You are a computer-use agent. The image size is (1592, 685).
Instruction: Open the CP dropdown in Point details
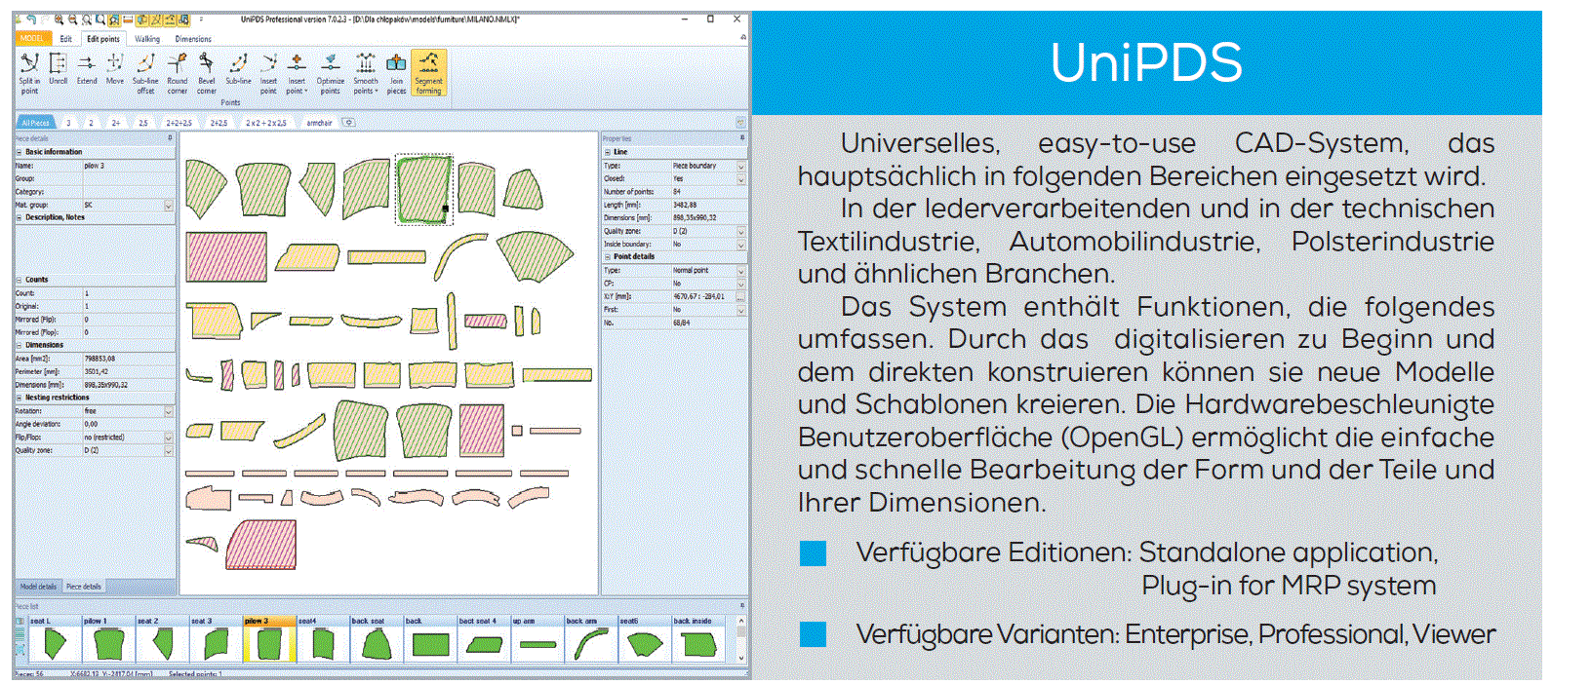741,284
